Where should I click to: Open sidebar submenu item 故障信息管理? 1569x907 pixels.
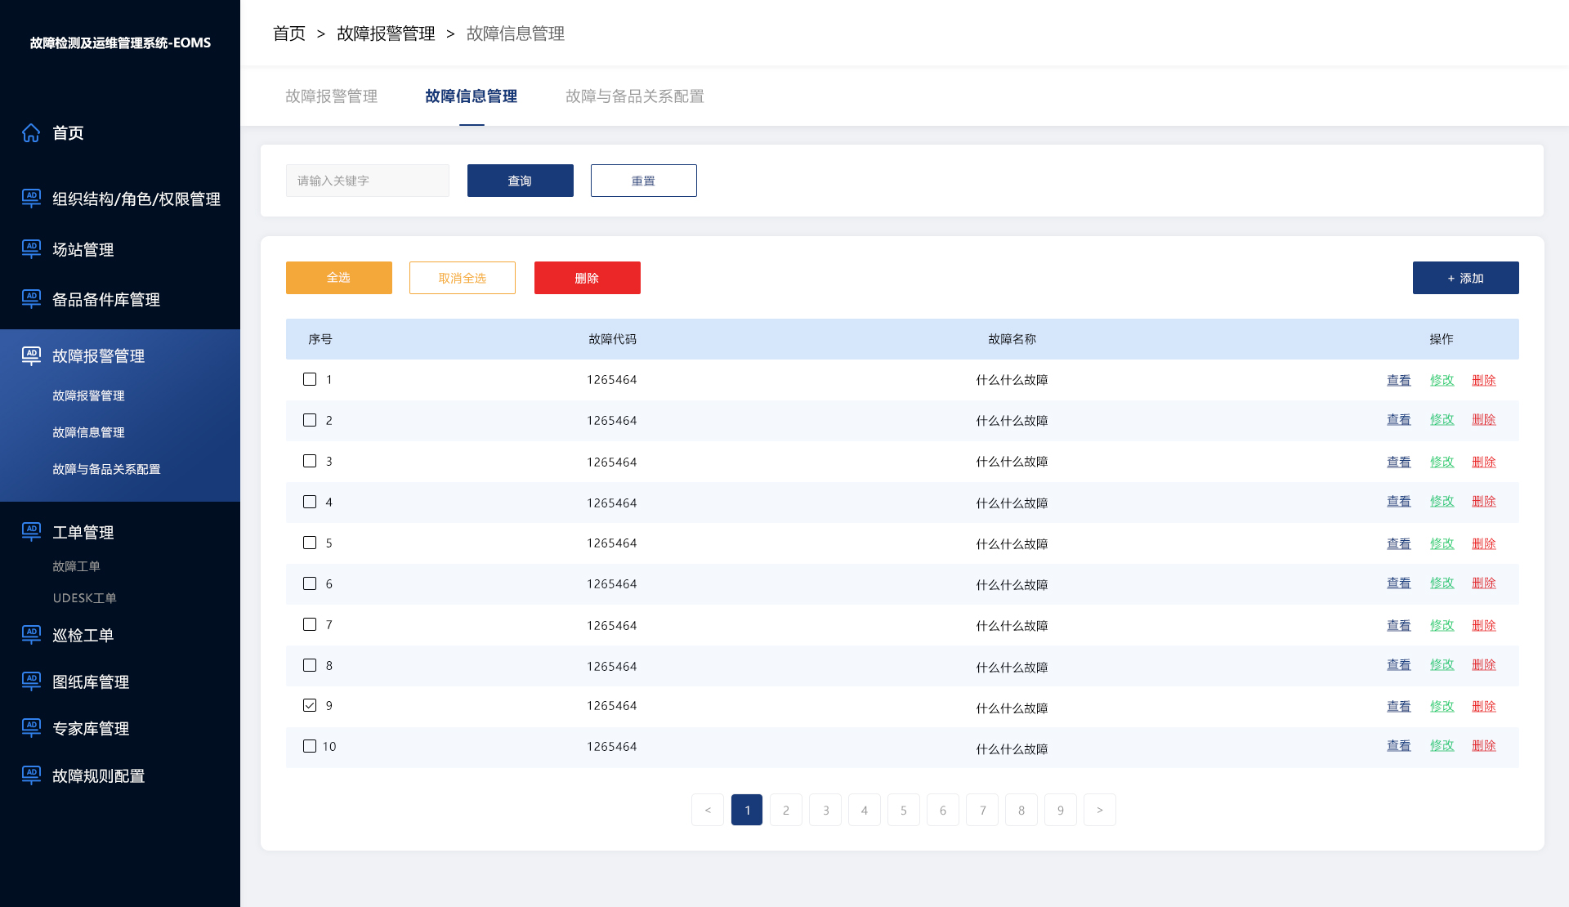click(x=88, y=432)
